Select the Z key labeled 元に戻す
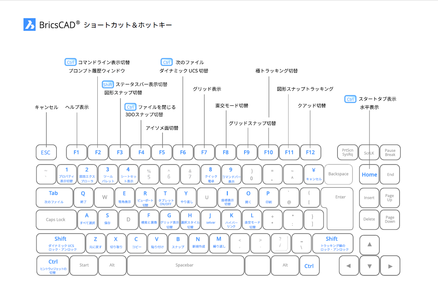The width and height of the screenshot is (438, 306). pyautogui.click(x=96, y=243)
